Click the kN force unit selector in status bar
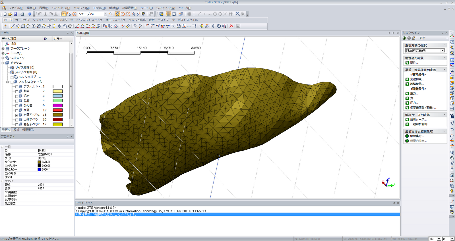The image size is (455, 241). (x=435, y=239)
